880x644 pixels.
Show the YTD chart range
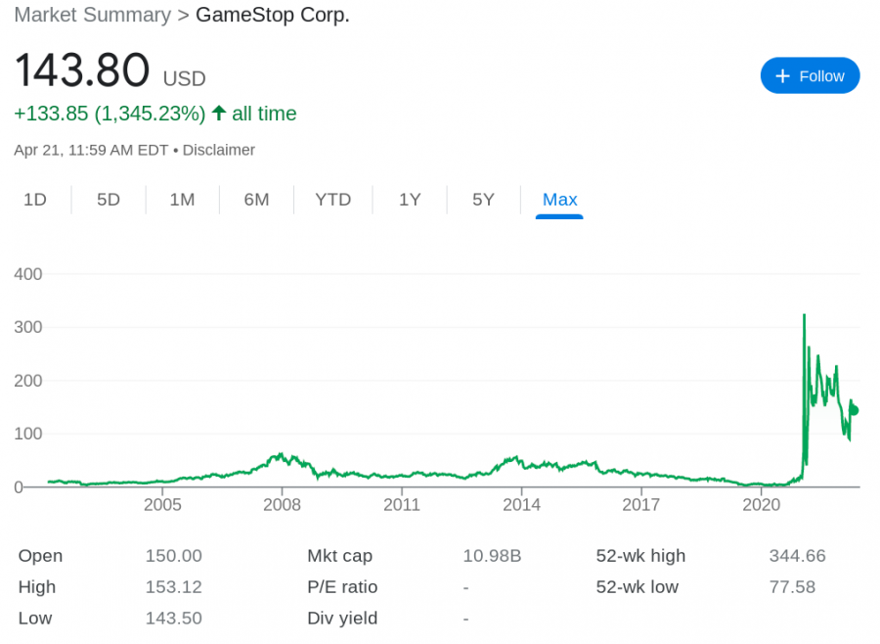(332, 200)
